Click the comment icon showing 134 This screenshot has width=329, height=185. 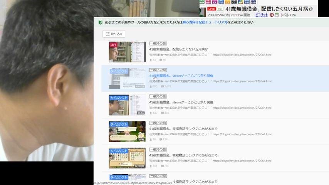pos(161,140)
